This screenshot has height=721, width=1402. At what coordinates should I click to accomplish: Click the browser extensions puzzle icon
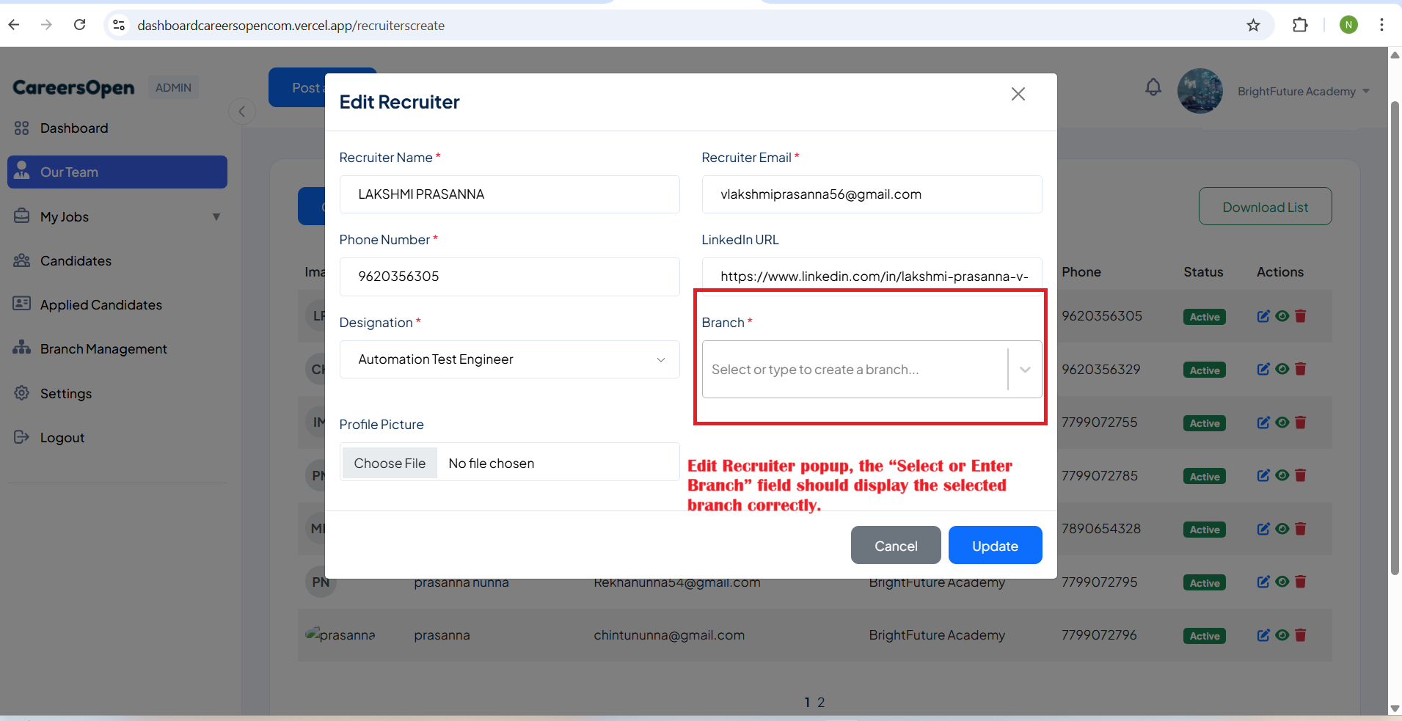point(1300,25)
